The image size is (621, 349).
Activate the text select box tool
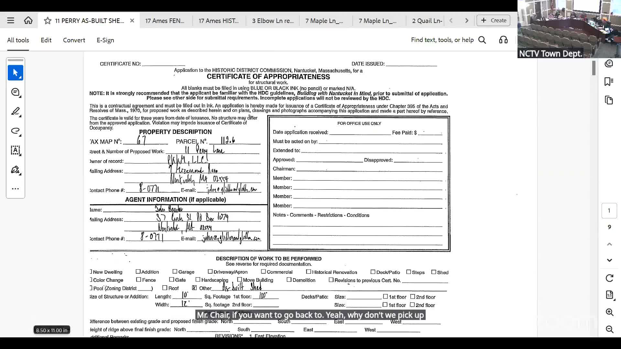click(15, 150)
